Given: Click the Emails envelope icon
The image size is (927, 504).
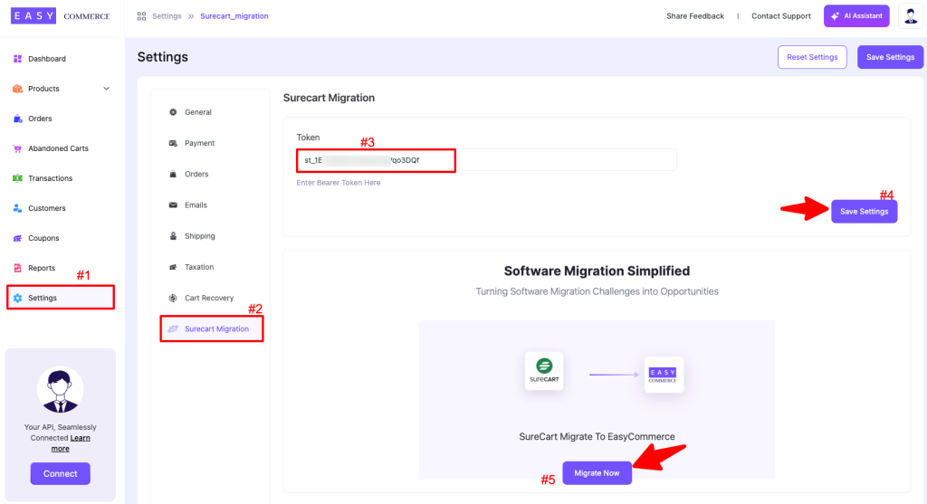Looking at the screenshot, I should pos(173,205).
